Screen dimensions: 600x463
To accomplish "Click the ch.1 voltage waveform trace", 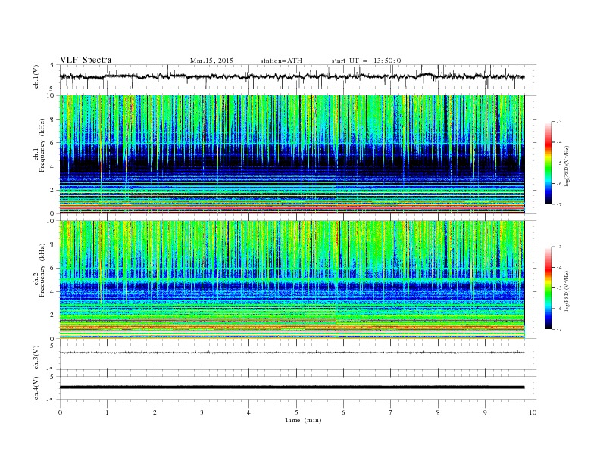I will pyautogui.click(x=292, y=76).
